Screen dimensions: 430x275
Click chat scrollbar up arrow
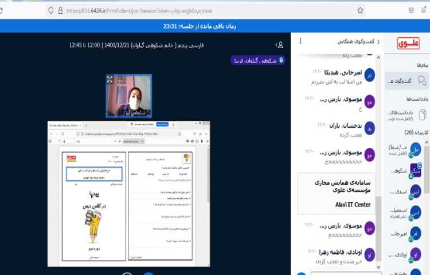point(378,57)
